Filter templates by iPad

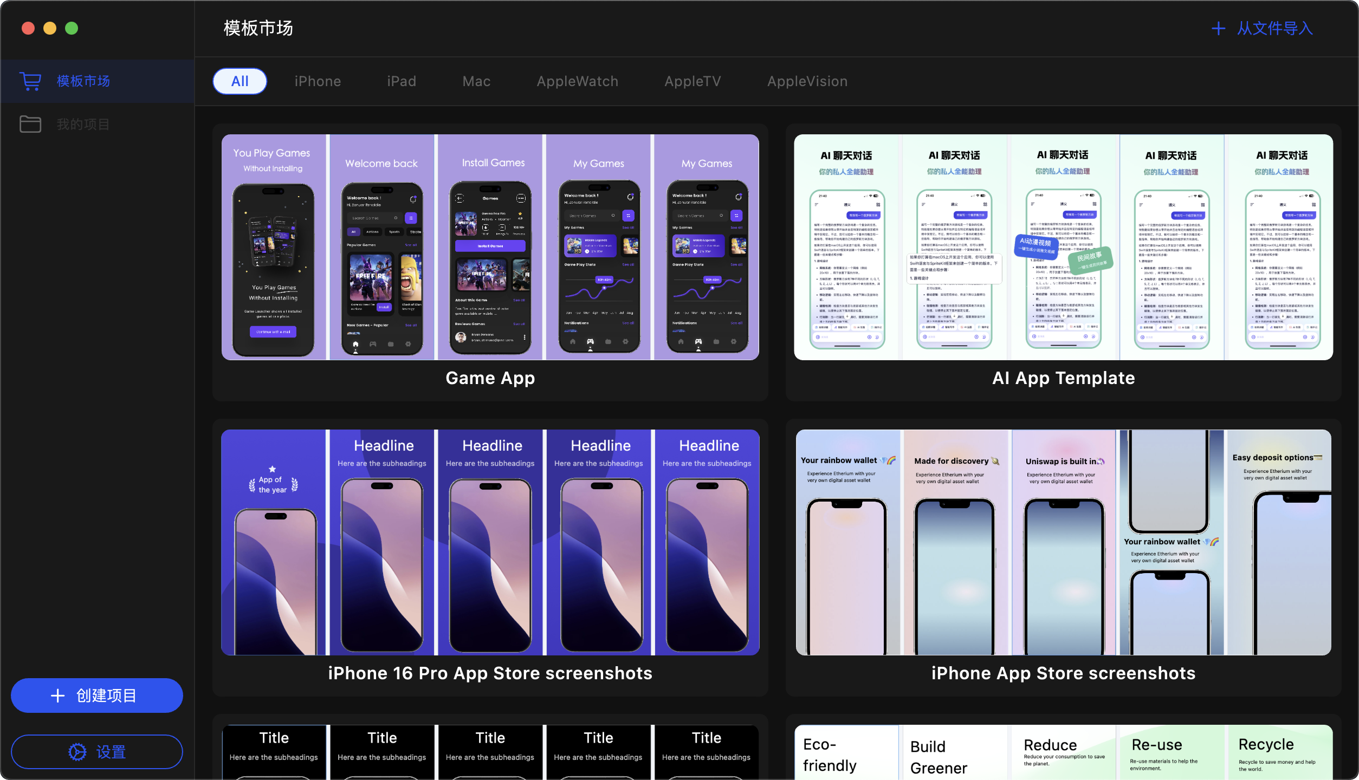coord(402,81)
